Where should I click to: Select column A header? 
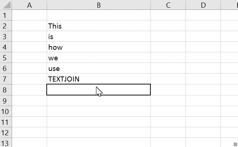click(30, 5)
